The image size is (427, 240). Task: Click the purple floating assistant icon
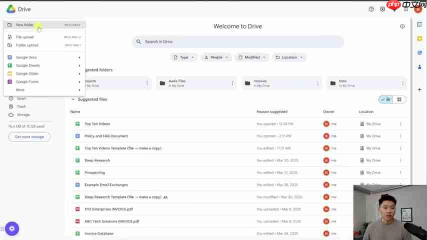pyautogui.click(x=12, y=229)
